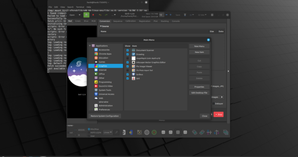Select Accessories category in Main Menu tree
This screenshot has width=298, height=157.
click(x=104, y=50)
